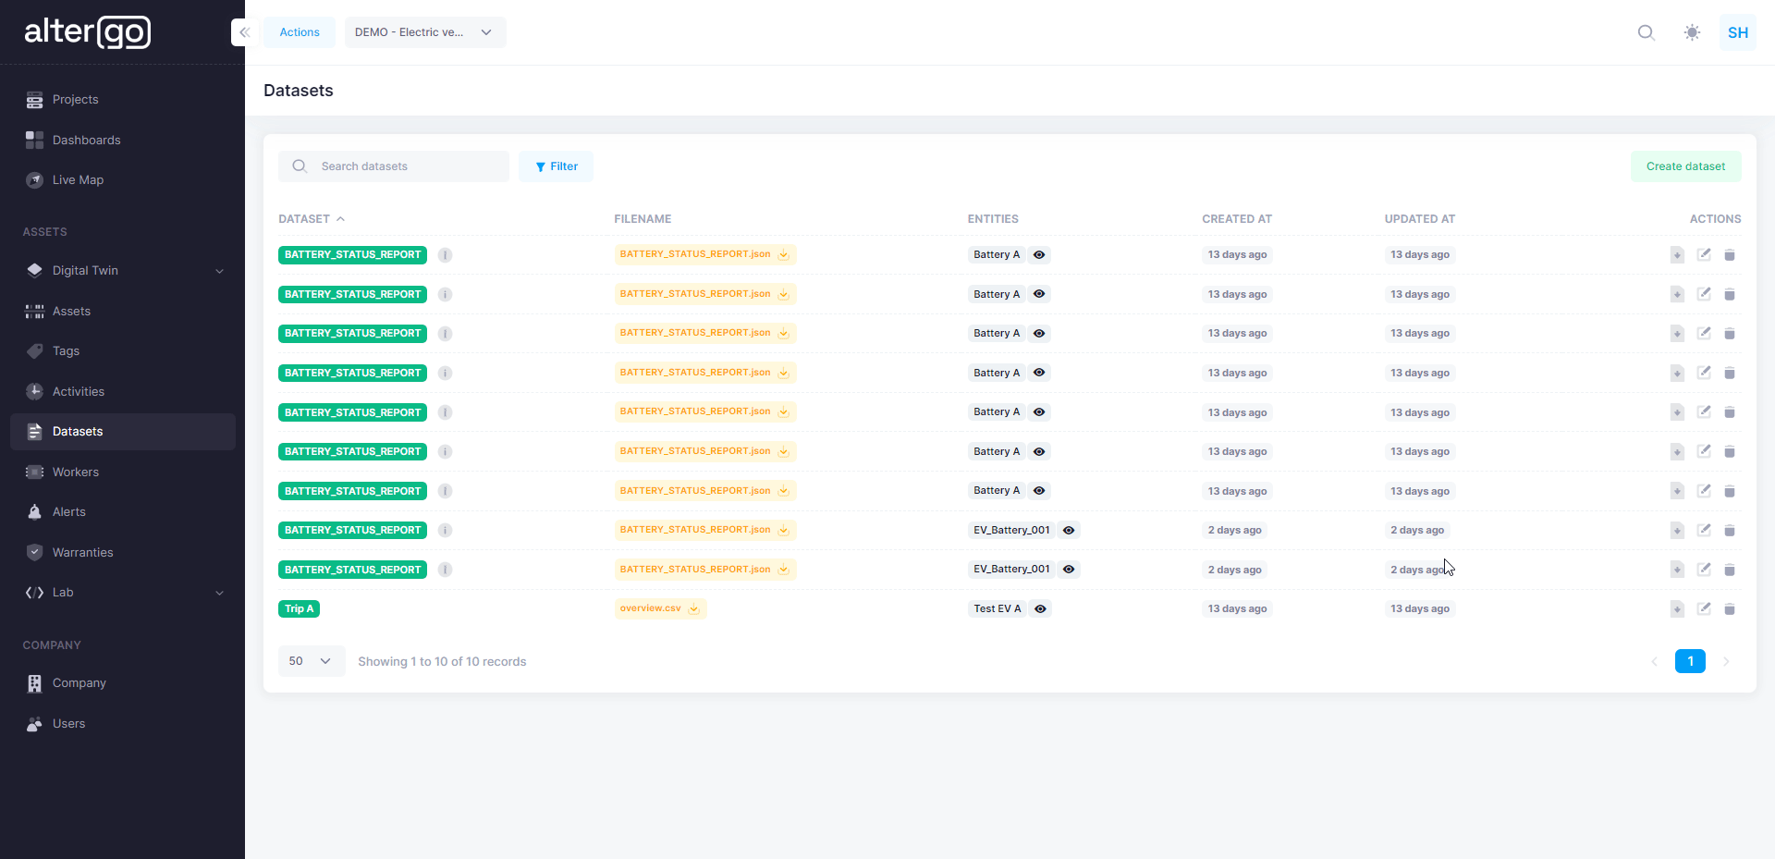Open the Workers panel from sidebar
This screenshot has width=1775, height=859.
(74, 472)
